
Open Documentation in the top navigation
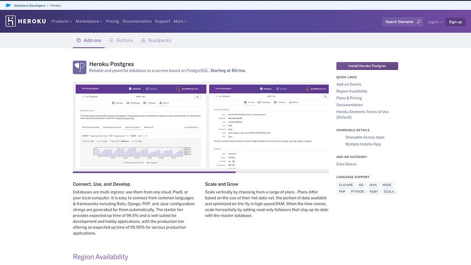137,21
